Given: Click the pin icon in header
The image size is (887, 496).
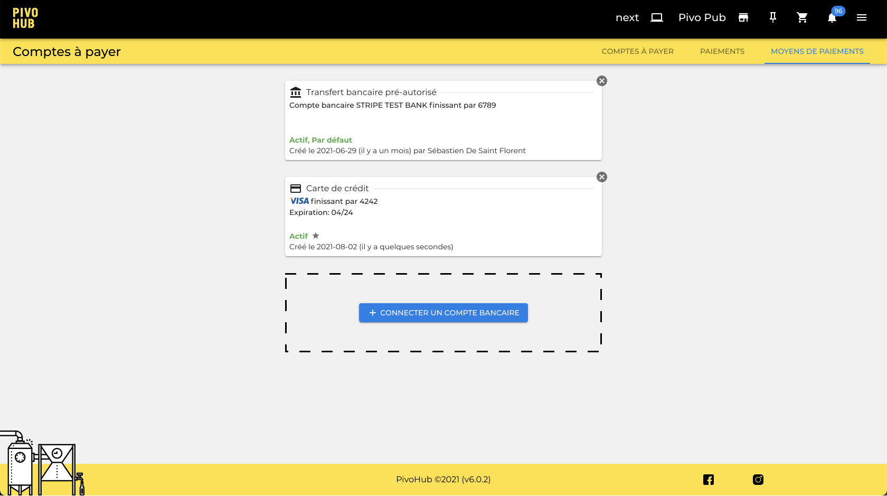Looking at the screenshot, I should coord(773,17).
